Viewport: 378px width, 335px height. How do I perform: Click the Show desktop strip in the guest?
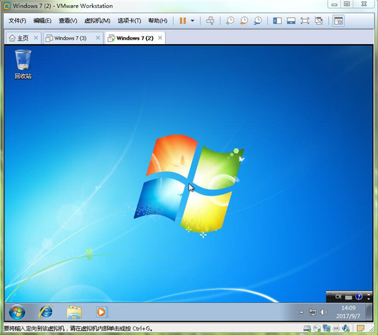369,312
